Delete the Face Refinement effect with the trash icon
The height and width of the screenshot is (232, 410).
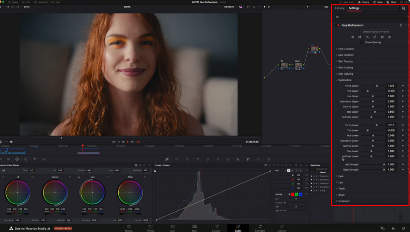point(400,26)
